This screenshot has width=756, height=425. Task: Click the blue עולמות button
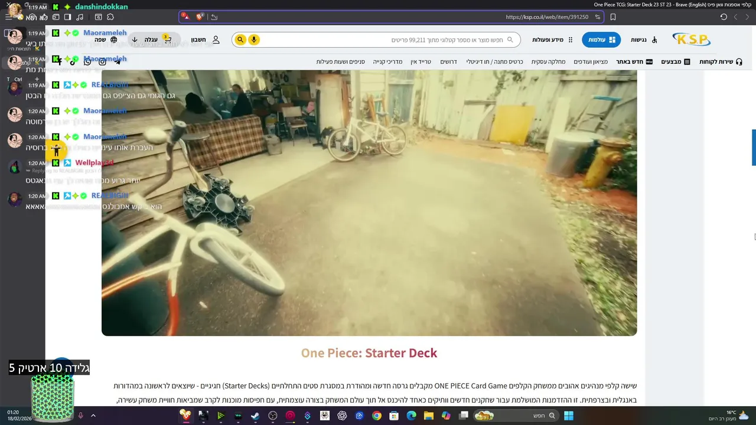[x=601, y=40]
